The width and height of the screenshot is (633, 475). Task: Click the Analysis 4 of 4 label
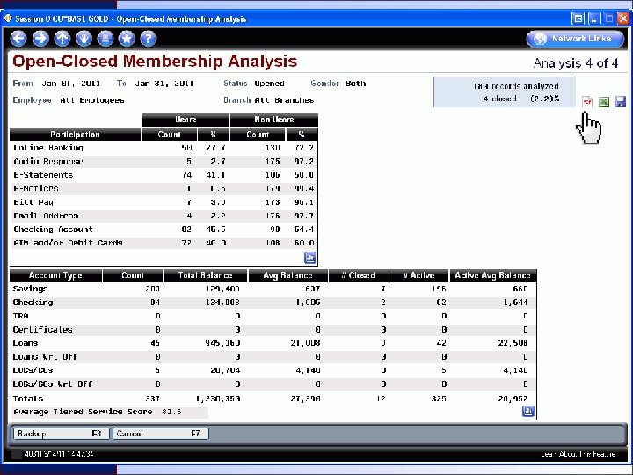[x=576, y=63]
